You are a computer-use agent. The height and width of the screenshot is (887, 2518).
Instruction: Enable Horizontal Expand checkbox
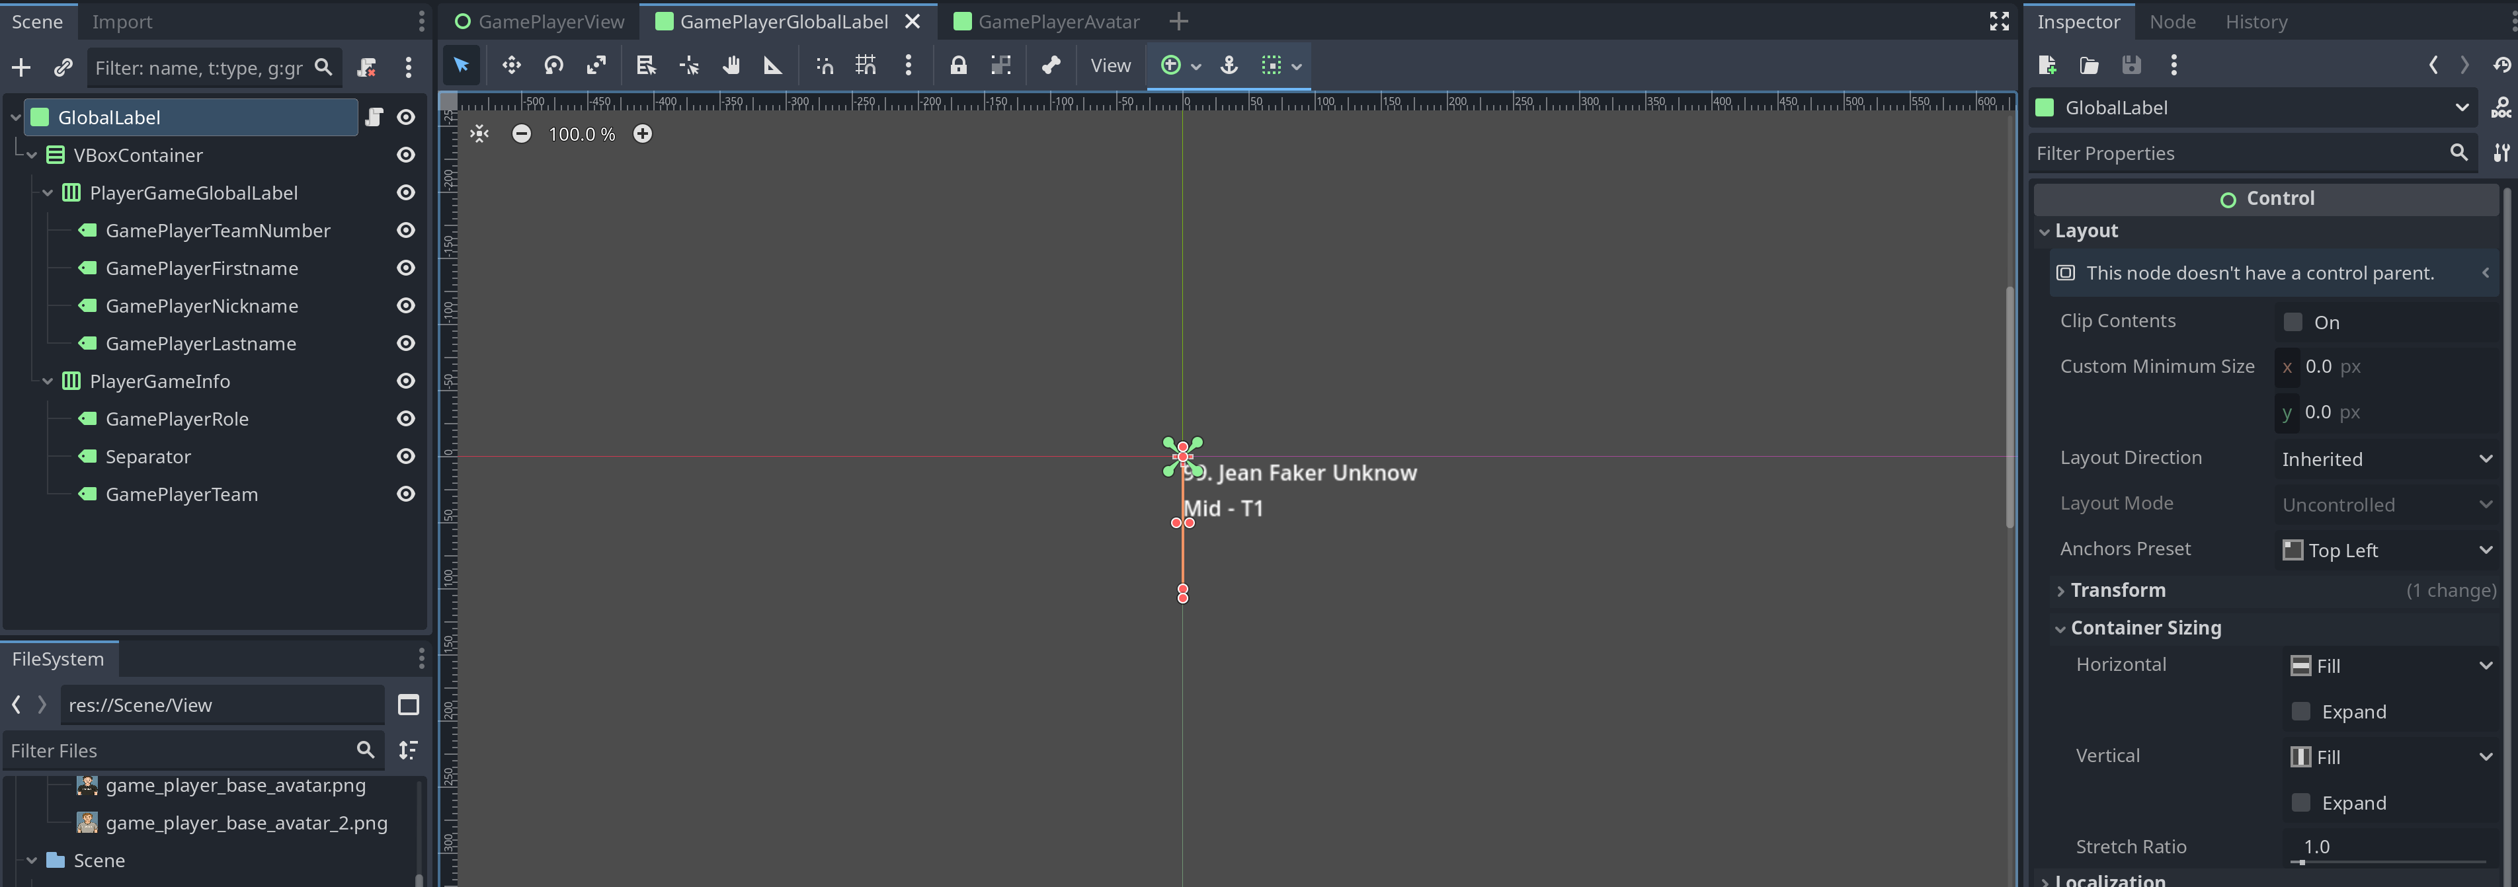coord(2301,711)
